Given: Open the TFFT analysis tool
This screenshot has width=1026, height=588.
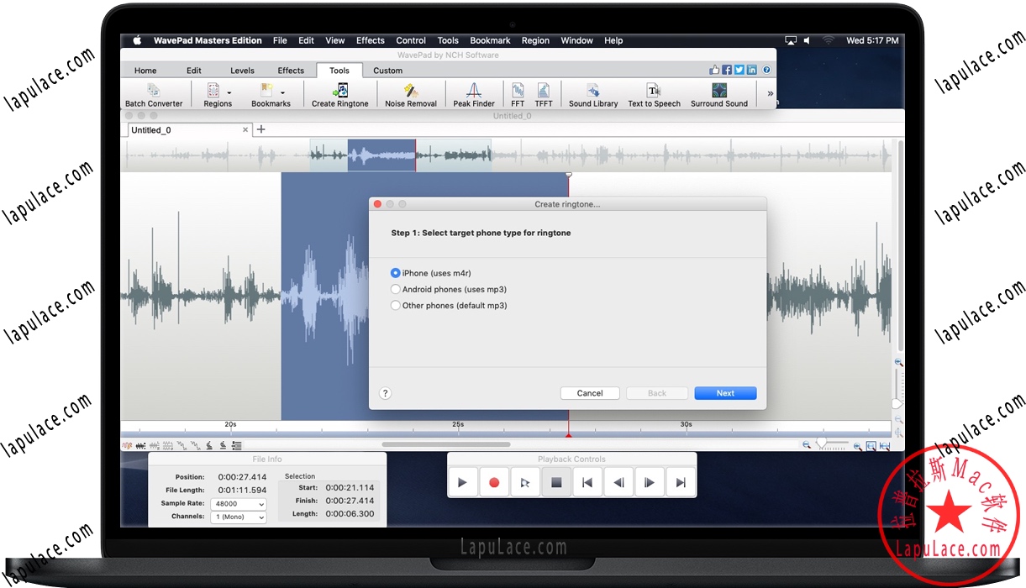Looking at the screenshot, I should point(544,94).
